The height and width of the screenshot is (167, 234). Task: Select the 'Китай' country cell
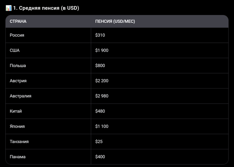tap(16, 111)
